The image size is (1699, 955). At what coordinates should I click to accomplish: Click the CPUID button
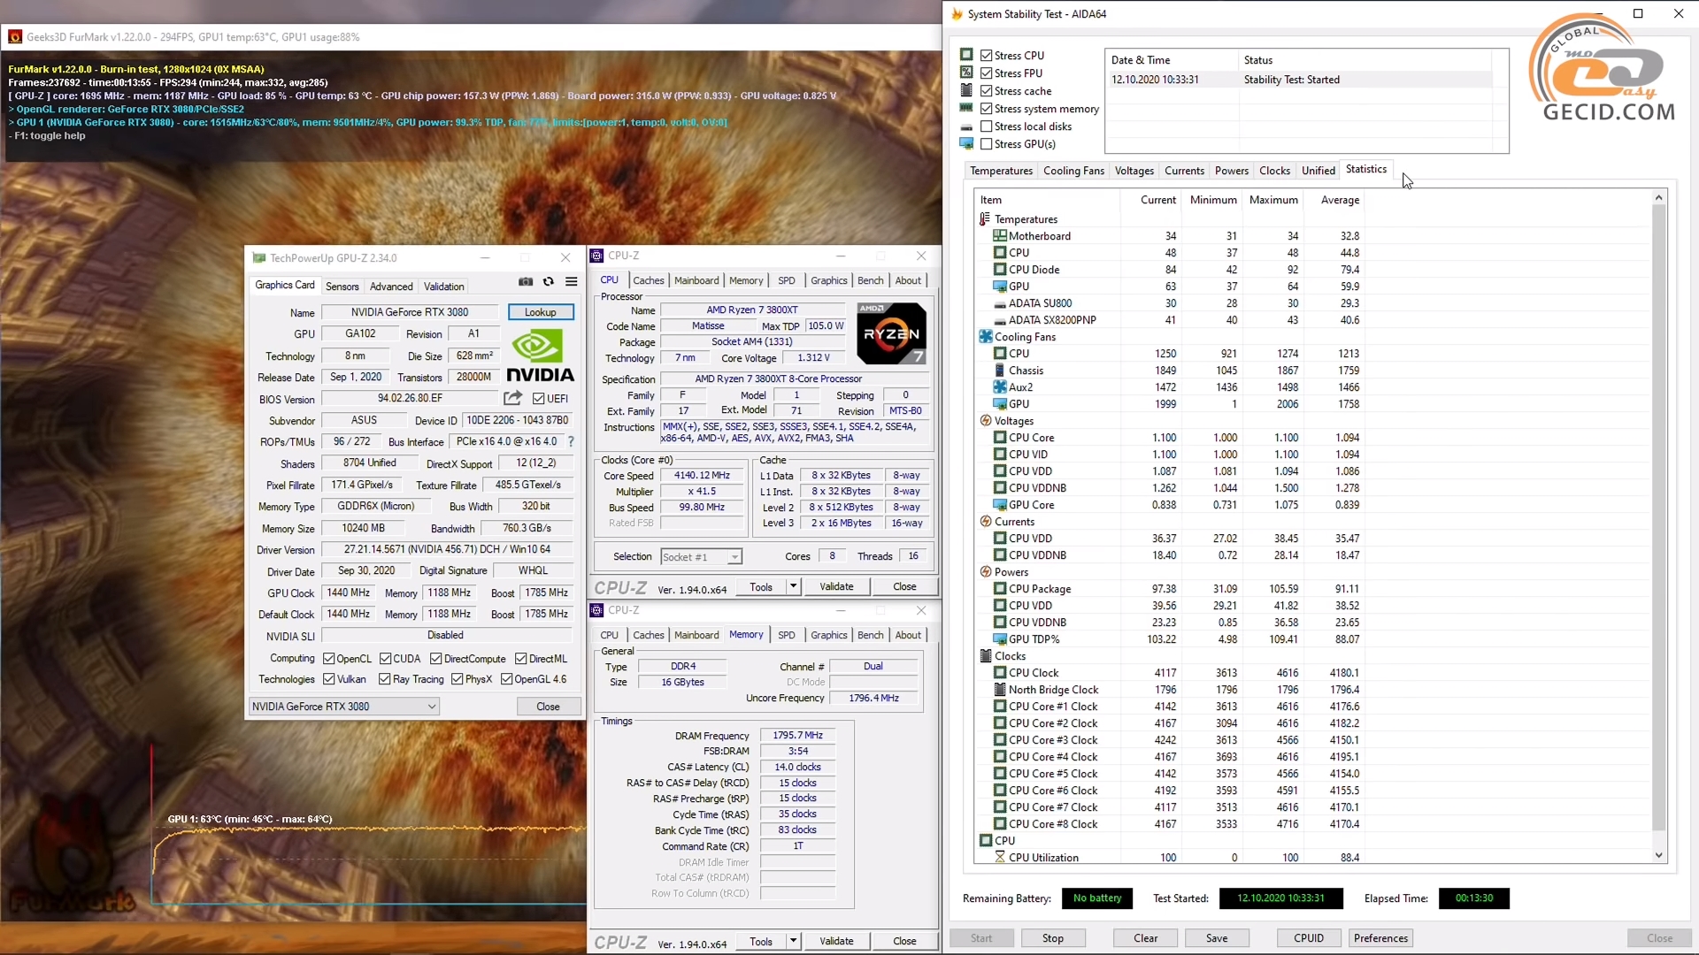point(1309,938)
